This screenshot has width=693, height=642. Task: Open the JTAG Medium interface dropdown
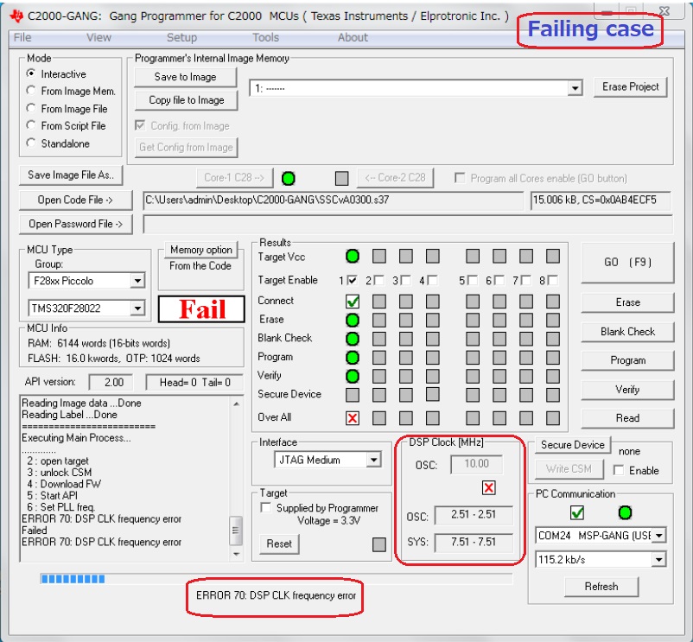pos(374,460)
